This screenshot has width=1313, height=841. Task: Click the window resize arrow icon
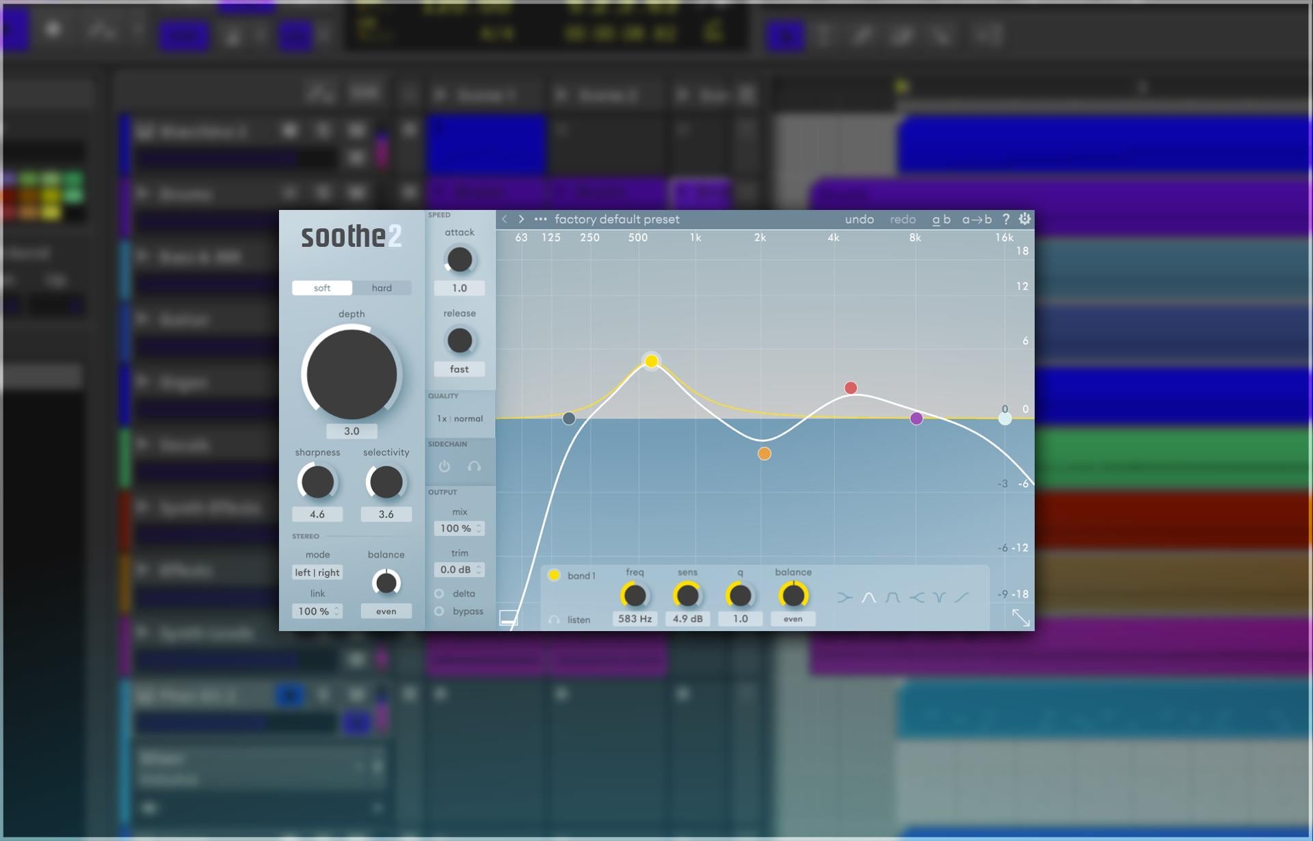1021,617
